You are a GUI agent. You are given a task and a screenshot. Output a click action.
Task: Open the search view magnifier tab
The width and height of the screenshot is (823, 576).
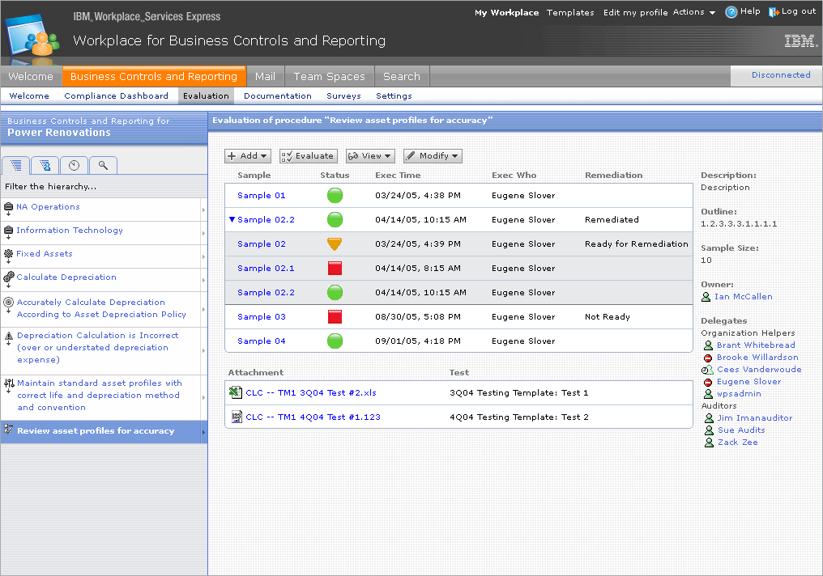pyautogui.click(x=101, y=165)
